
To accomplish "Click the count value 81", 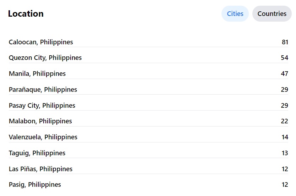I will pyautogui.click(x=285, y=42).
